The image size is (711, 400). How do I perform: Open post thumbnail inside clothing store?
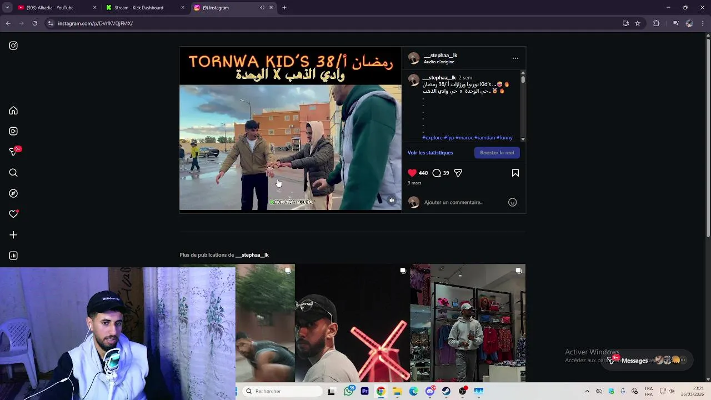coord(468,323)
